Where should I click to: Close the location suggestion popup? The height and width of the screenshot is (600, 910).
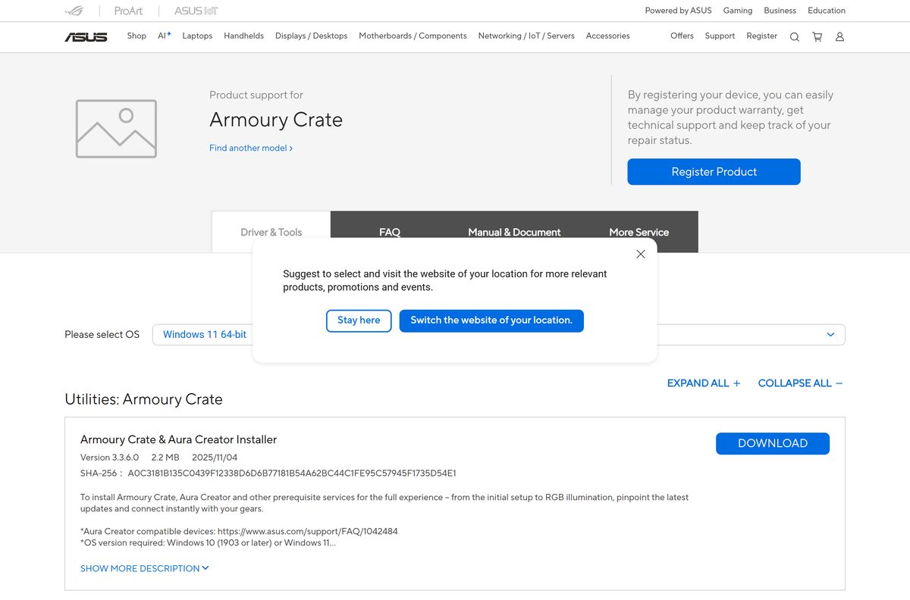tap(641, 254)
